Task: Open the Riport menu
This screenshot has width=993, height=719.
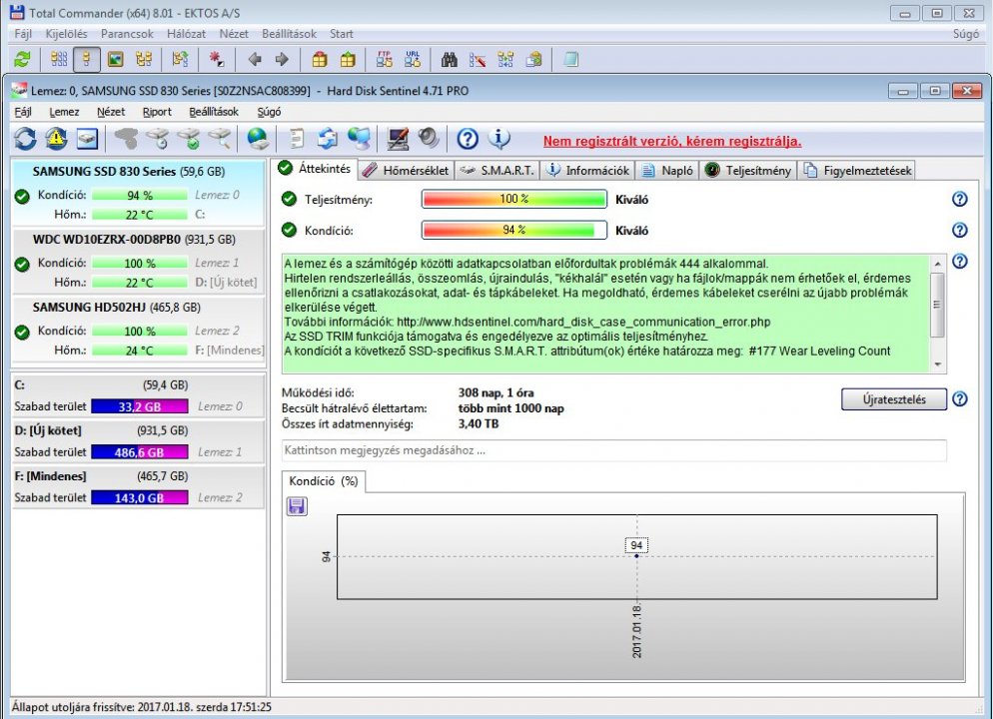Action: (x=157, y=112)
